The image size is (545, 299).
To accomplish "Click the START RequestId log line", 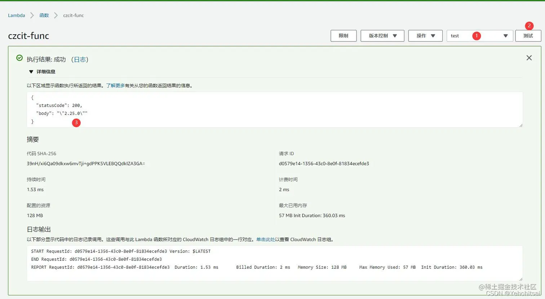I will pos(121,251).
